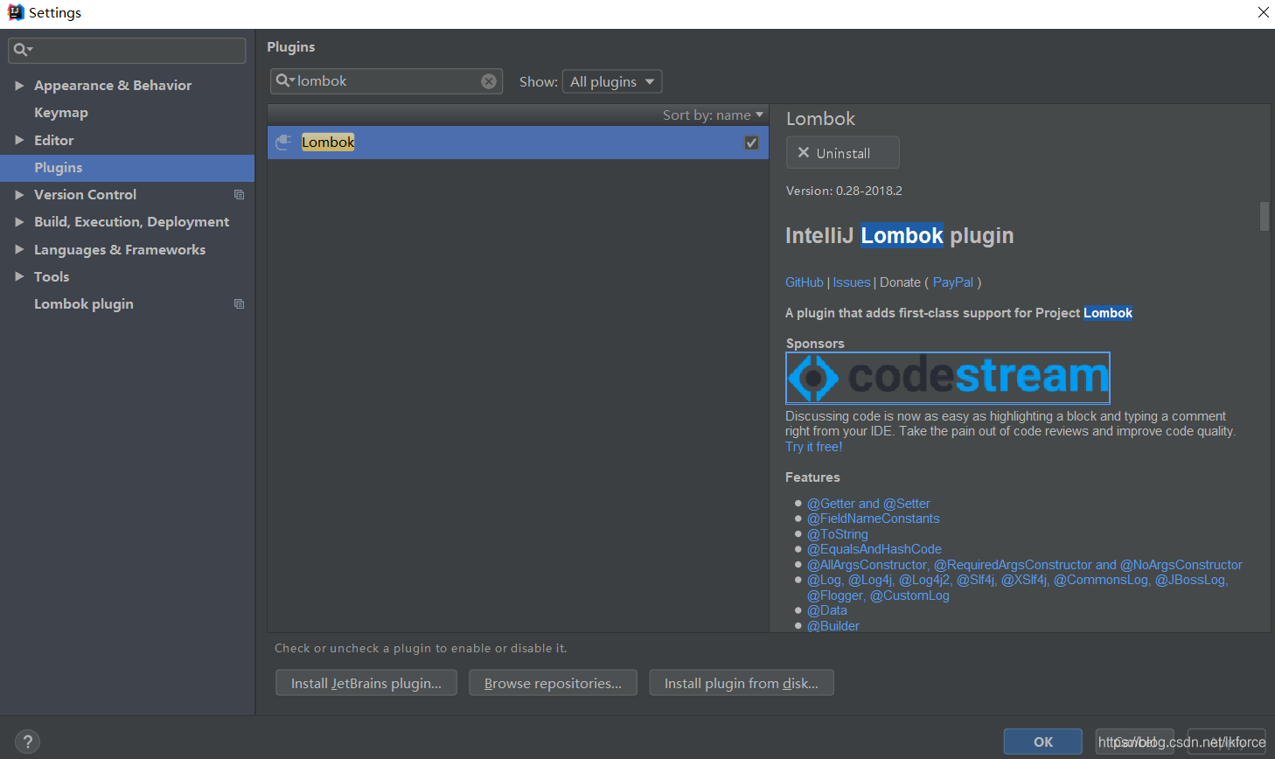Viewport: 1275px width, 759px height.
Task: Open the Issues link
Action: pos(852,282)
